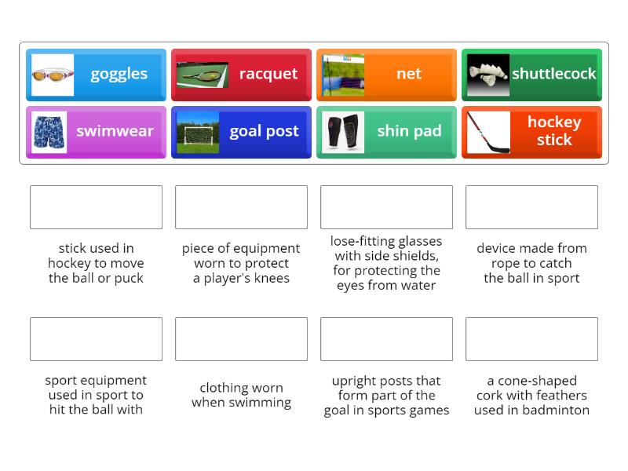
Task: Click the black shin pads picture
Action: click(x=343, y=132)
